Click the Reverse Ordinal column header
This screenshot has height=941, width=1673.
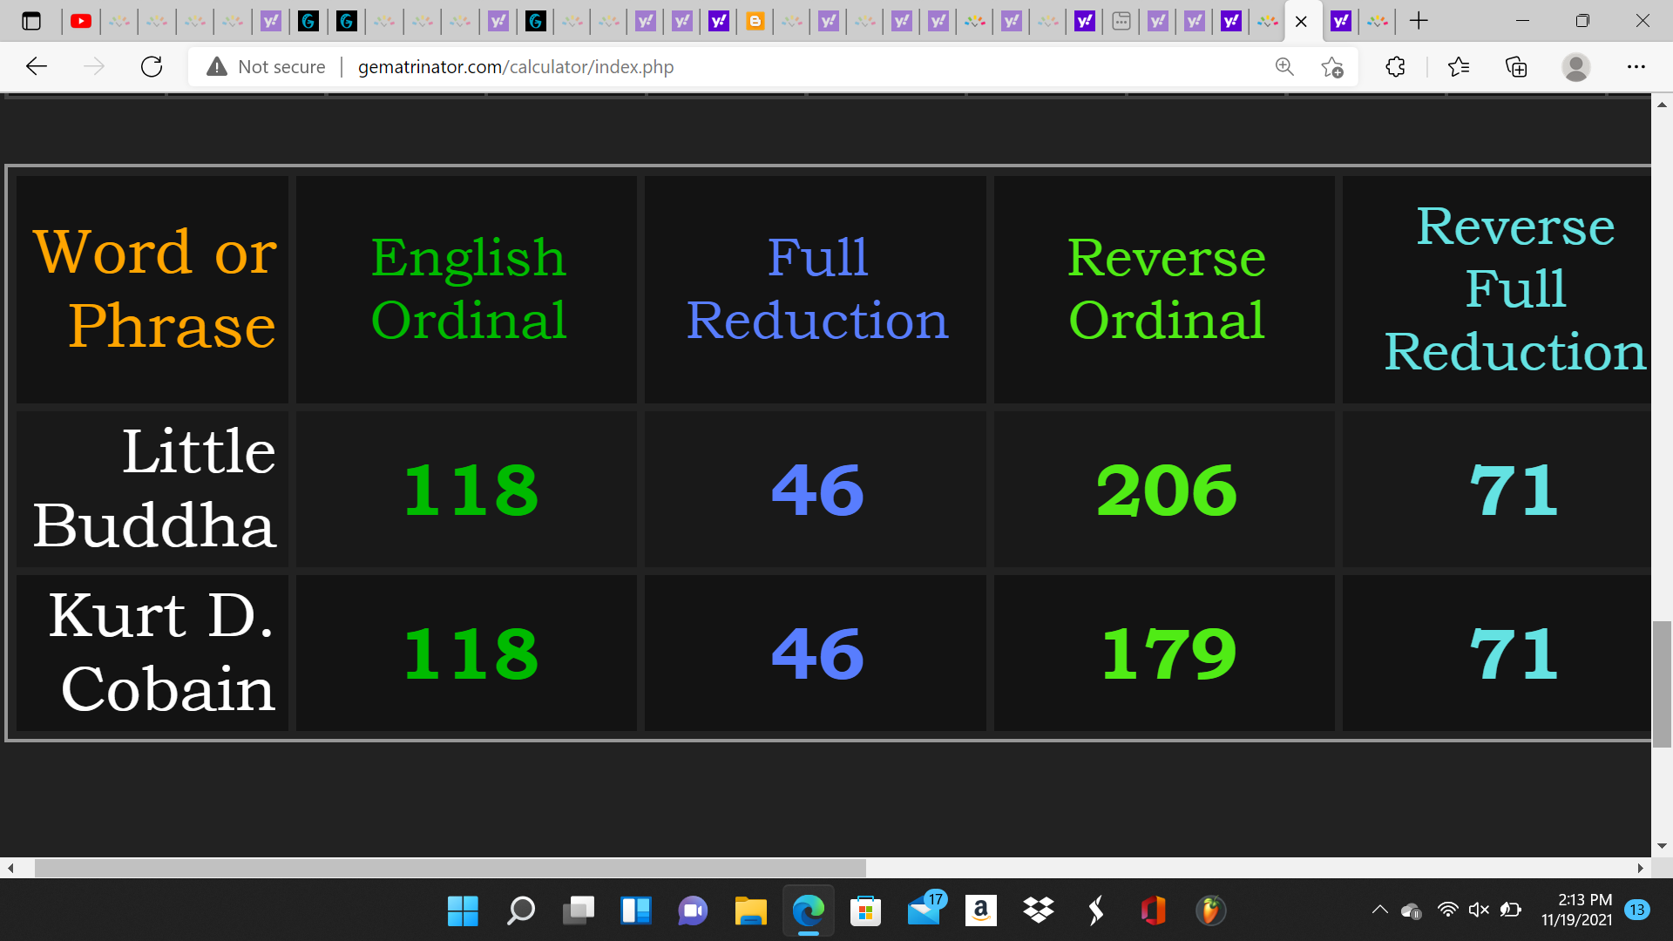click(1164, 289)
